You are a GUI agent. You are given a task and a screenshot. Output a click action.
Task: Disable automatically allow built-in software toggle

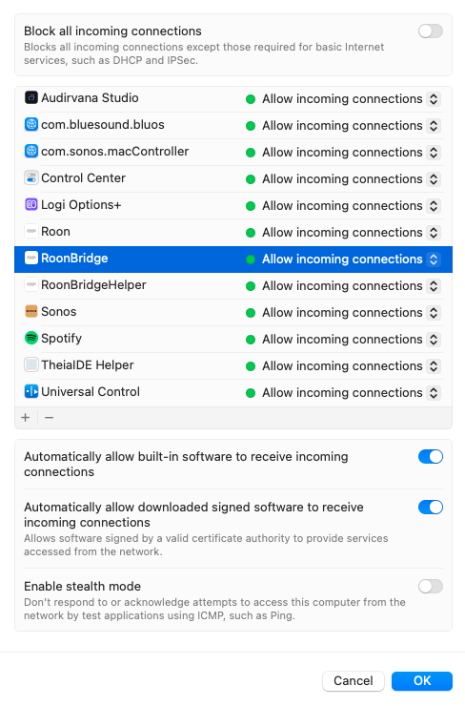(x=431, y=457)
